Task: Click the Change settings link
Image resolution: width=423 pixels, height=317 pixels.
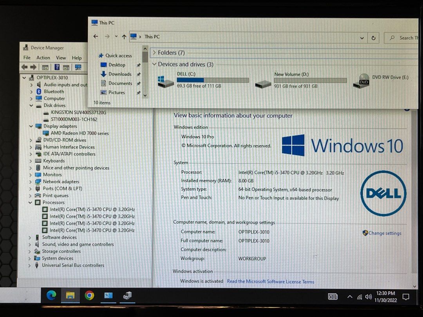Action: [x=384, y=233]
